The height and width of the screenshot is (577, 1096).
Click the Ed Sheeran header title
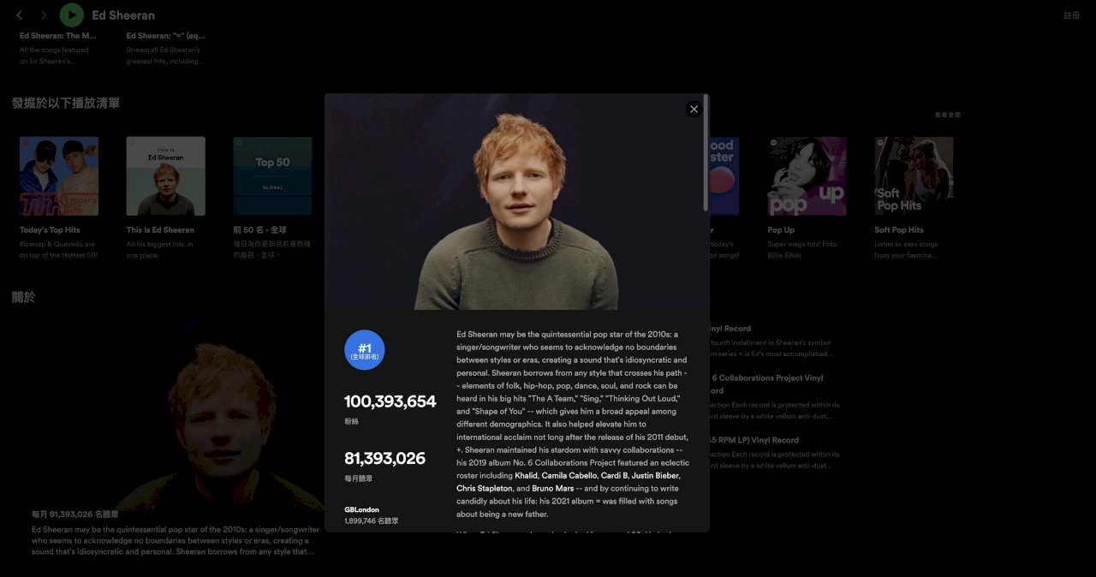pos(123,15)
